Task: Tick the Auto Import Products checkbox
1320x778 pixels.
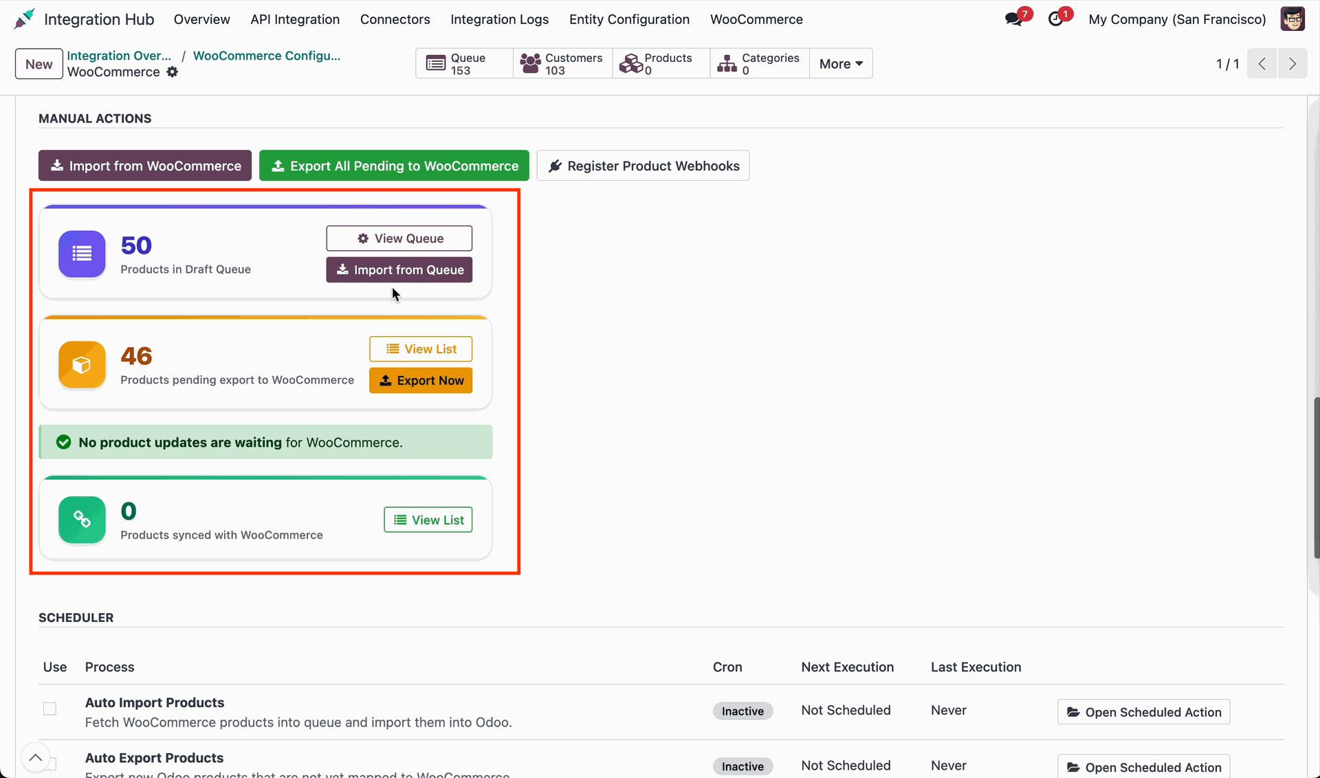Action: tap(49, 709)
